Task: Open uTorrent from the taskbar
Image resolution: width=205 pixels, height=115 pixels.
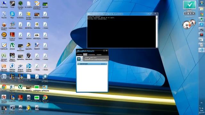Action: pos(202,19)
